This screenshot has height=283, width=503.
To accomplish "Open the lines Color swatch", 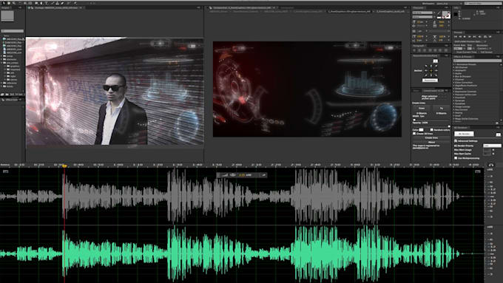I will [421, 130].
